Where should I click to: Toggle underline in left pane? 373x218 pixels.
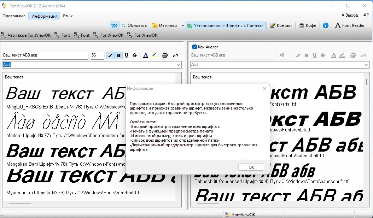tap(127, 55)
